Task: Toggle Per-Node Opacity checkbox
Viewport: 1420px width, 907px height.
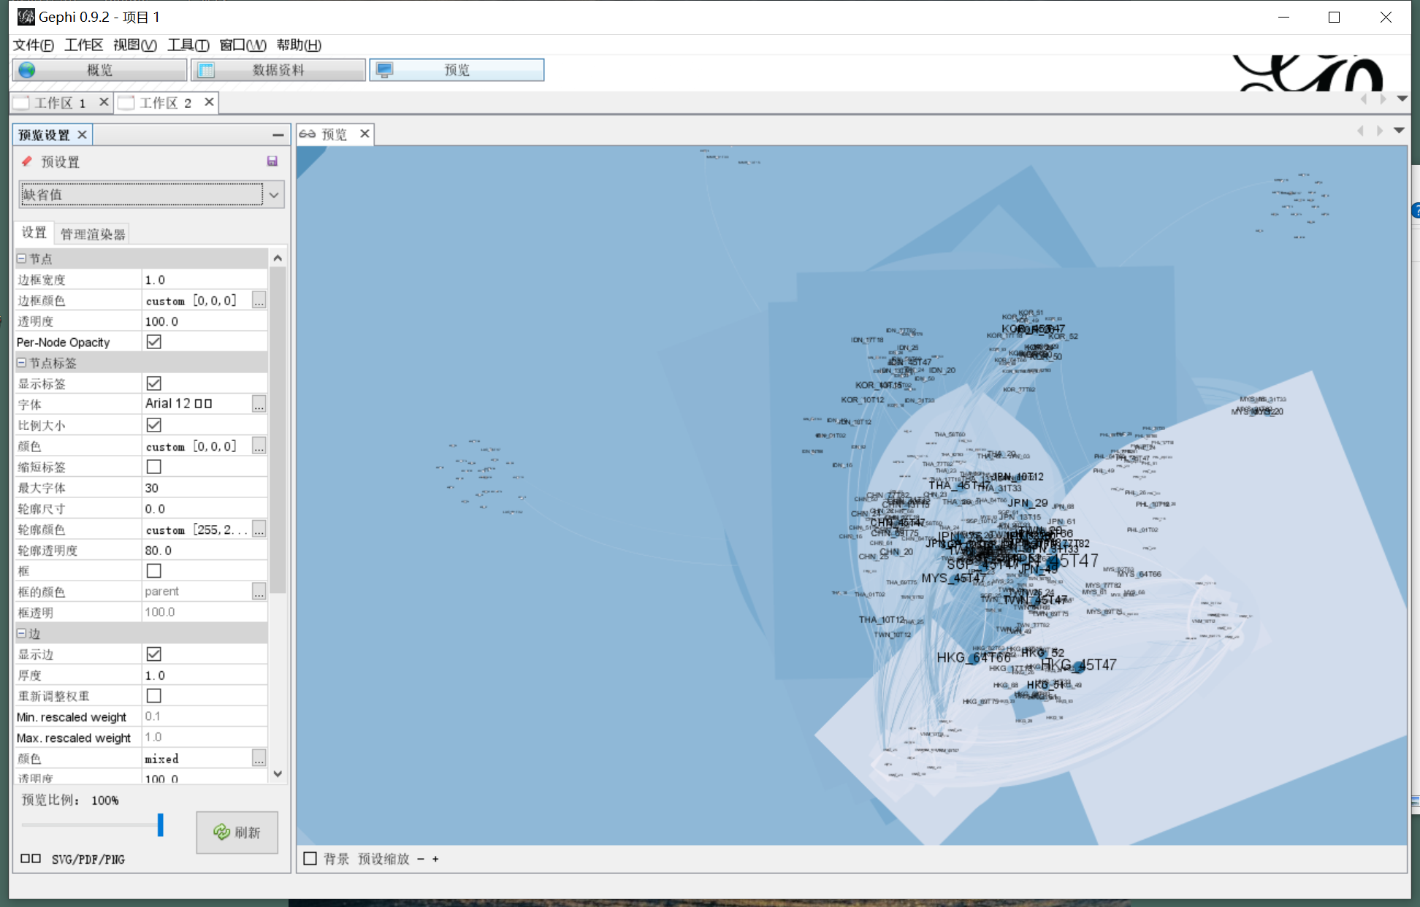Action: click(x=153, y=342)
